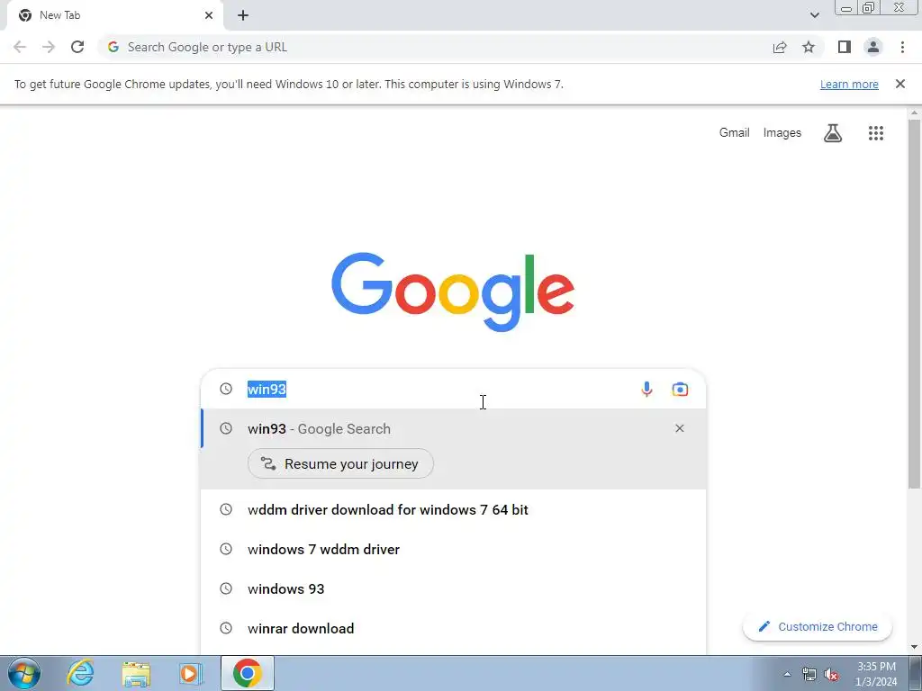Bookmark this tab with the star icon
Image resolution: width=922 pixels, height=691 pixels.
[809, 47]
